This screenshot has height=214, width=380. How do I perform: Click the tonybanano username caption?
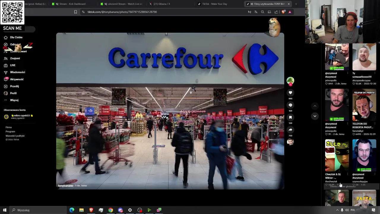pos(66,186)
